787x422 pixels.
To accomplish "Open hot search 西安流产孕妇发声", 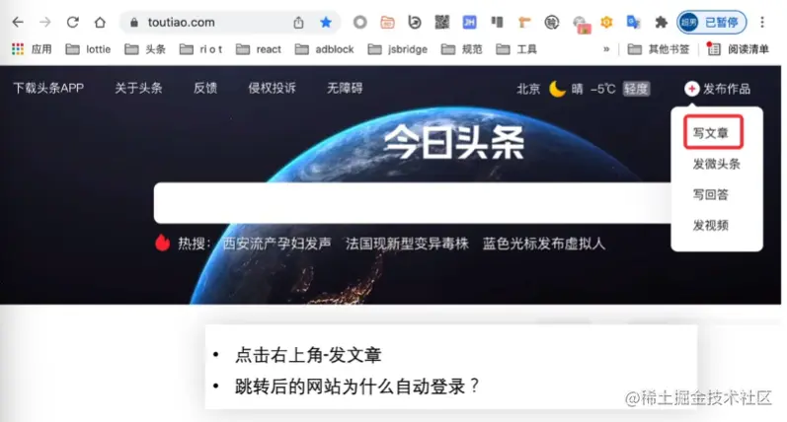I will (277, 244).
